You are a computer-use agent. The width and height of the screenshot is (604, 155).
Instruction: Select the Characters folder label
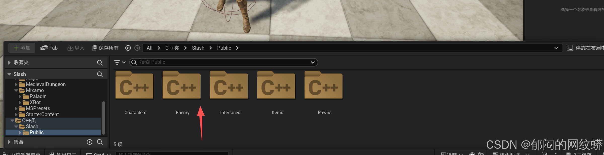tap(135, 113)
